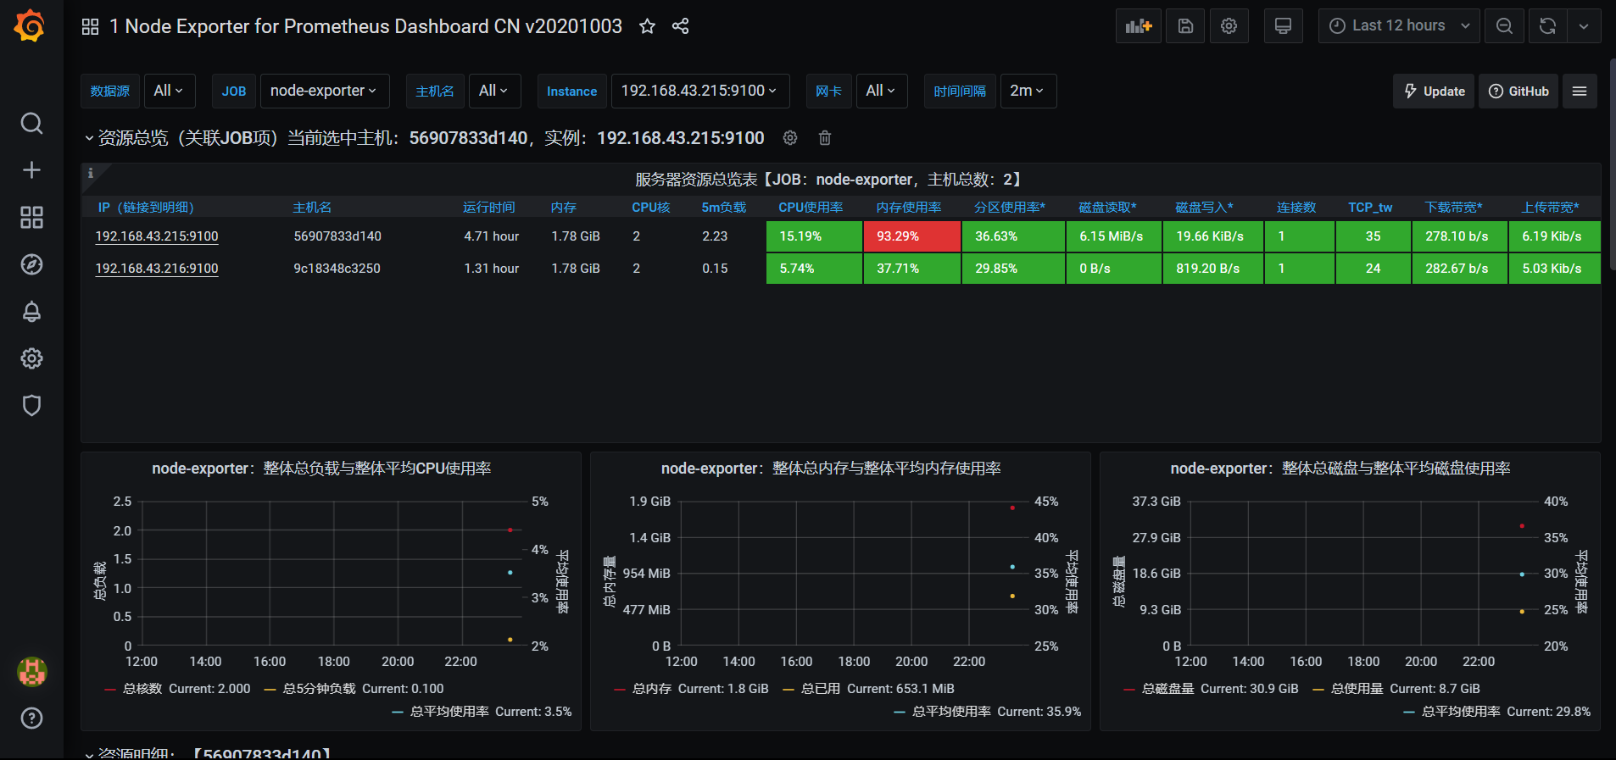Open 数据源 All dropdown

point(169,91)
